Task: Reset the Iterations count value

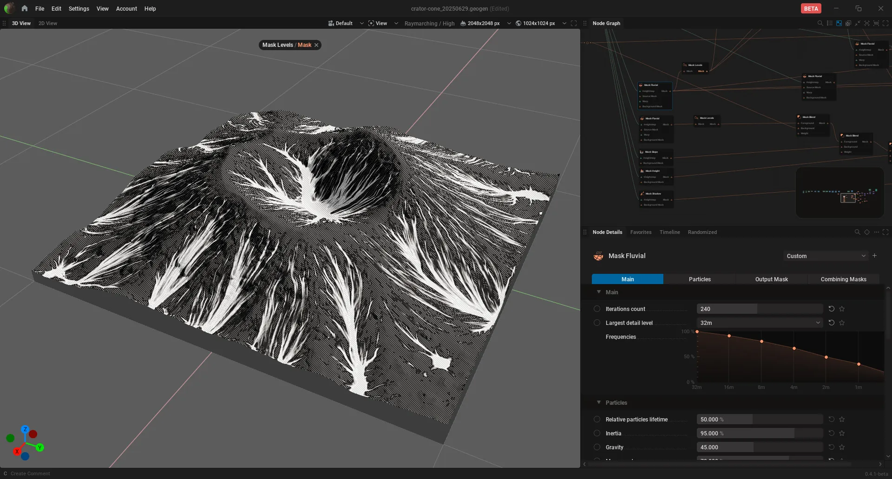Action: click(x=832, y=309)
